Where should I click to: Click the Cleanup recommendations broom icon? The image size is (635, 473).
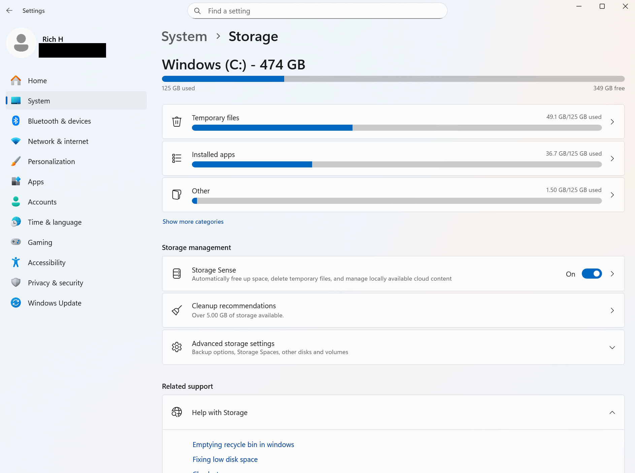click(177, 310)
